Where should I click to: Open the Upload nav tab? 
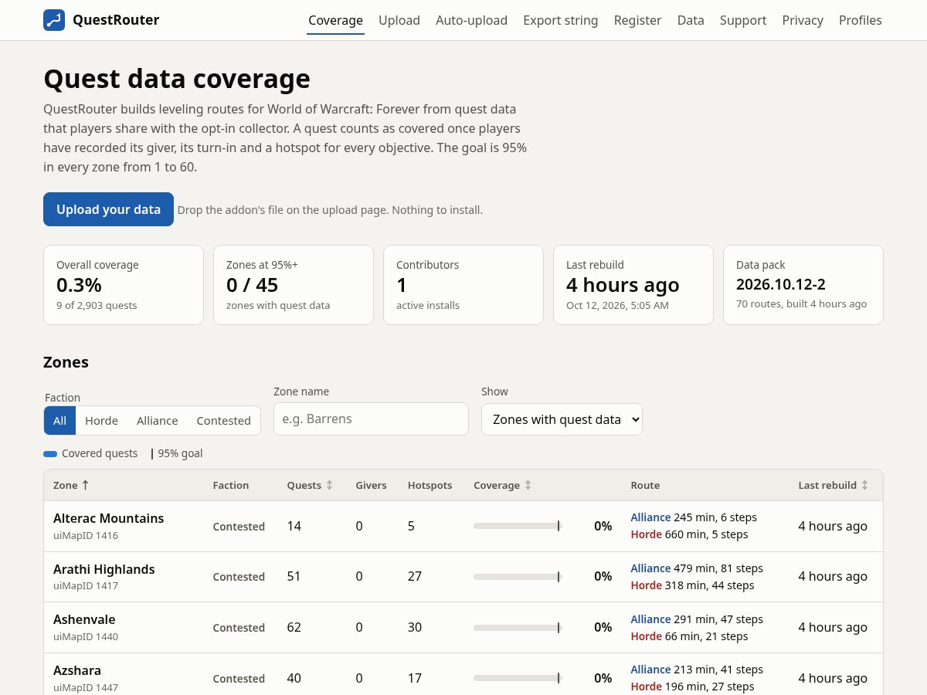tap(399, 21)
